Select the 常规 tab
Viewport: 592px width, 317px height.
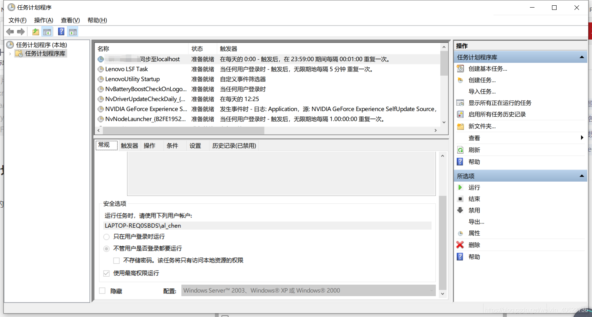[x=107, y=145]
